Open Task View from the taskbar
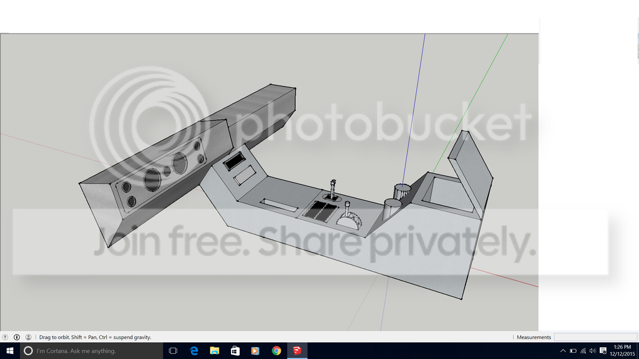Image resolution: width=639 pixels, height=359 pixels. pyautogui.click(x=173, y=350)
